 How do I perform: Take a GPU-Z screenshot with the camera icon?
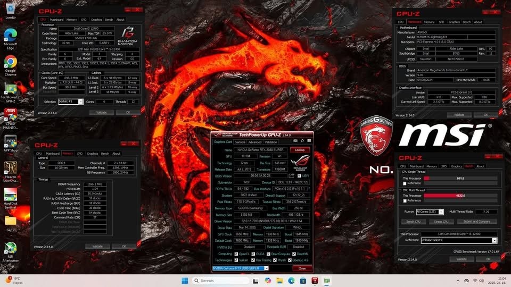[295, 141]
